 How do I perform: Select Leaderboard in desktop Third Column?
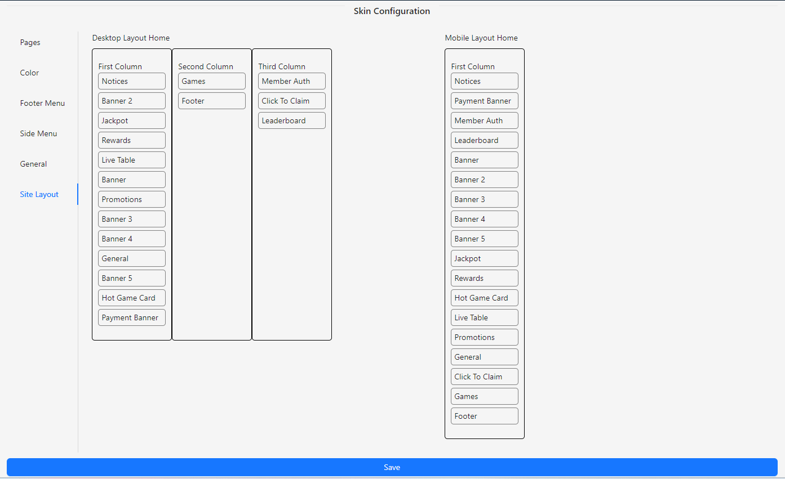[x=291, y=120]
